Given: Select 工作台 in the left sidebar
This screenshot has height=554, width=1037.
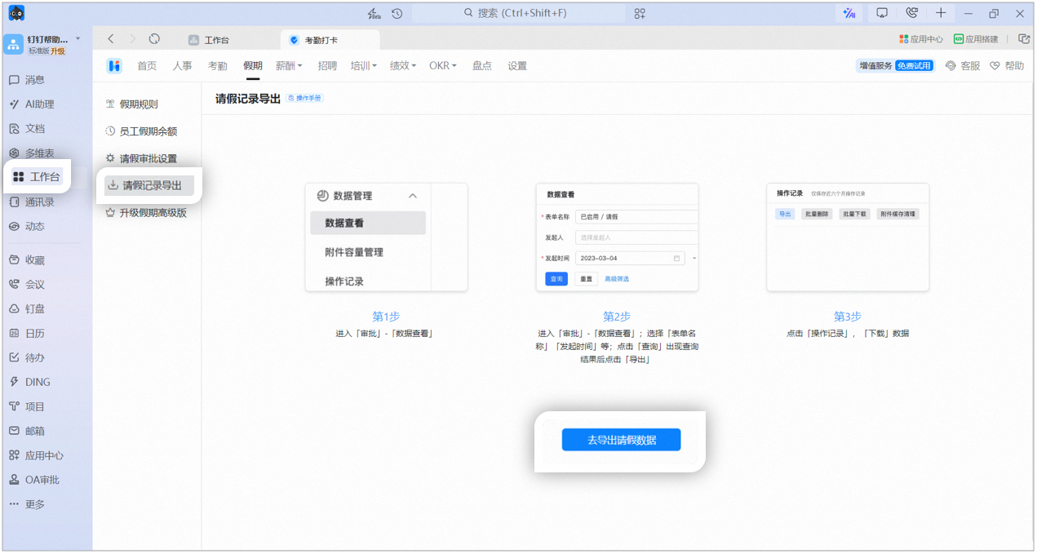Looking at the screenshot, I should (x=38, y=177).
